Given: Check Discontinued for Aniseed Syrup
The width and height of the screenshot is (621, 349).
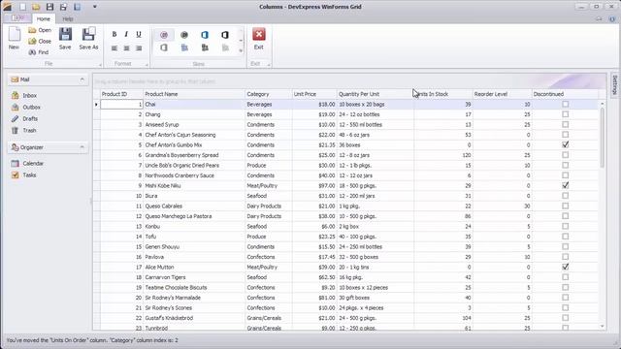Looking at the screenshot, I should pos(565,125).
